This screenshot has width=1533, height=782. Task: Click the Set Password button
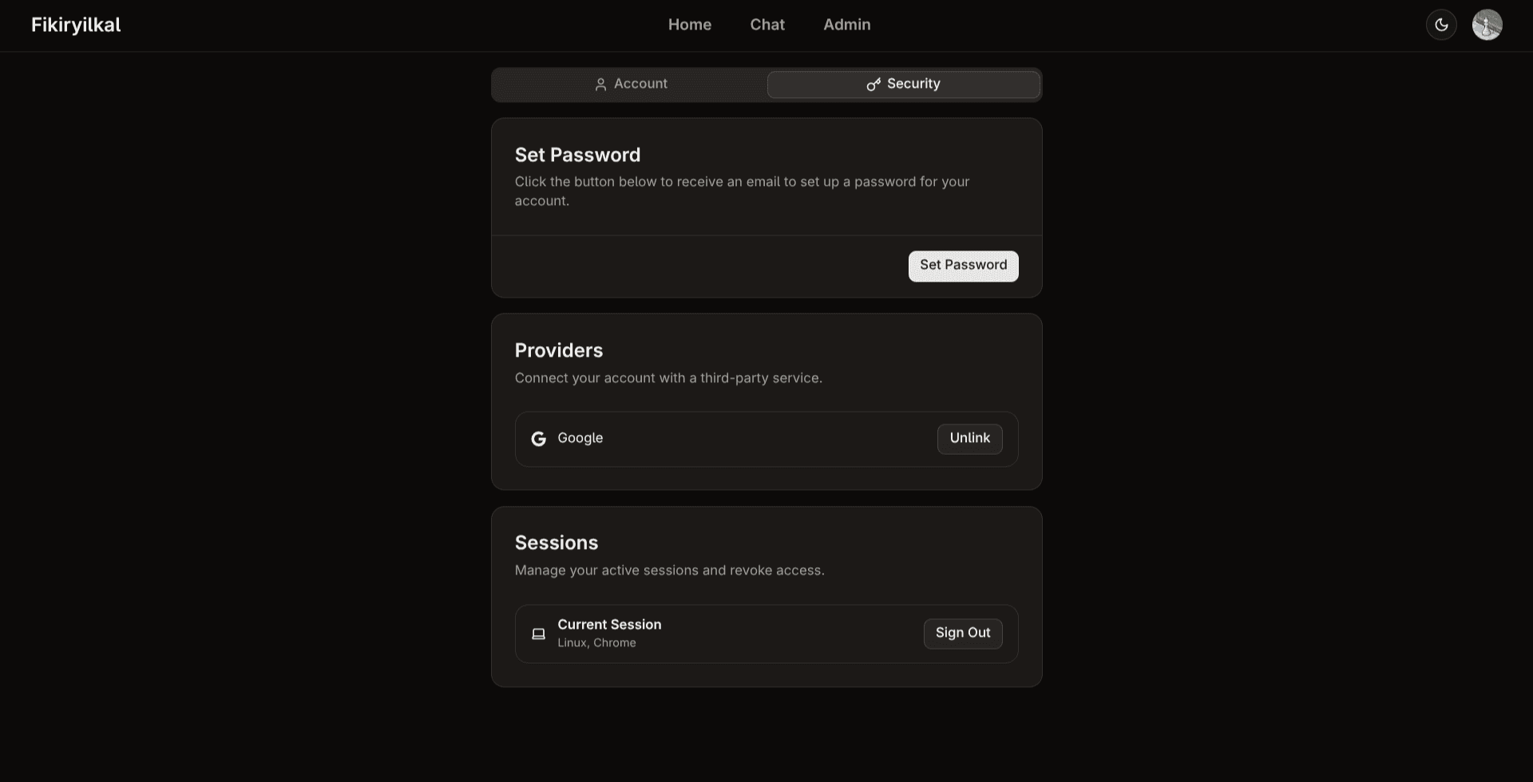coord(963,266)
